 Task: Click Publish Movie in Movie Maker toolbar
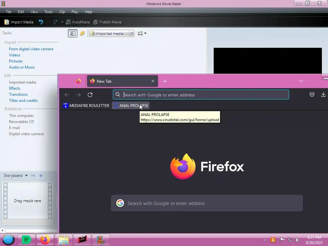click(x=107, y=22)
